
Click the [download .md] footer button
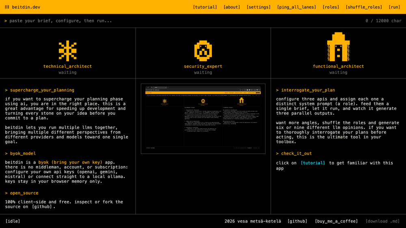tap(382, 221)
